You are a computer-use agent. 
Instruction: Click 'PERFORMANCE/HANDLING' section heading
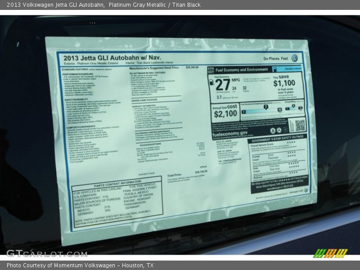pos(78,74)
